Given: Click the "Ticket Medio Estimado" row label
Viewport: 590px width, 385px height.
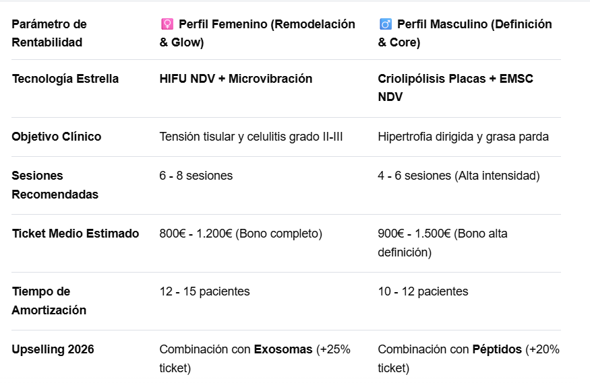Looking at the screenshot, I should 76,234.
